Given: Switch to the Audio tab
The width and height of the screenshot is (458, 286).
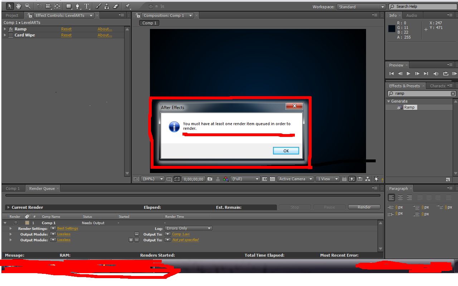Looking at the screenshot, I should [411, 15].
